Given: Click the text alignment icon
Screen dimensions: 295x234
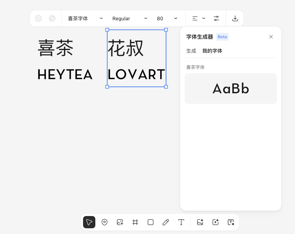Looking at the screenshot, I should [x=195, y=18].
